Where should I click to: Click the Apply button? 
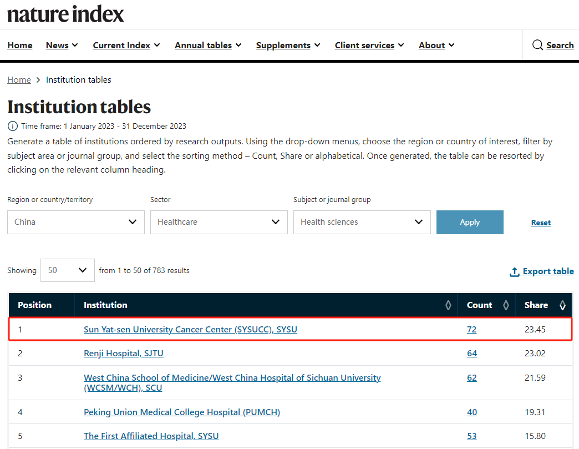click(470, 222)
